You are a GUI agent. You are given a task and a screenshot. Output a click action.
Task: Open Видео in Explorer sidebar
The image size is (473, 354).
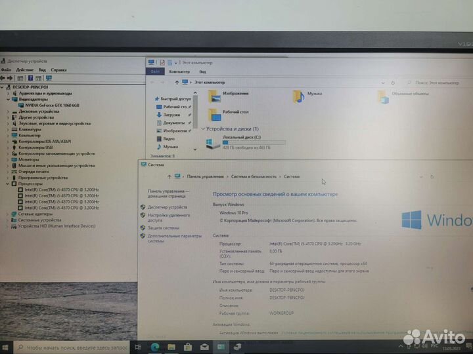[x=169, y=139]
